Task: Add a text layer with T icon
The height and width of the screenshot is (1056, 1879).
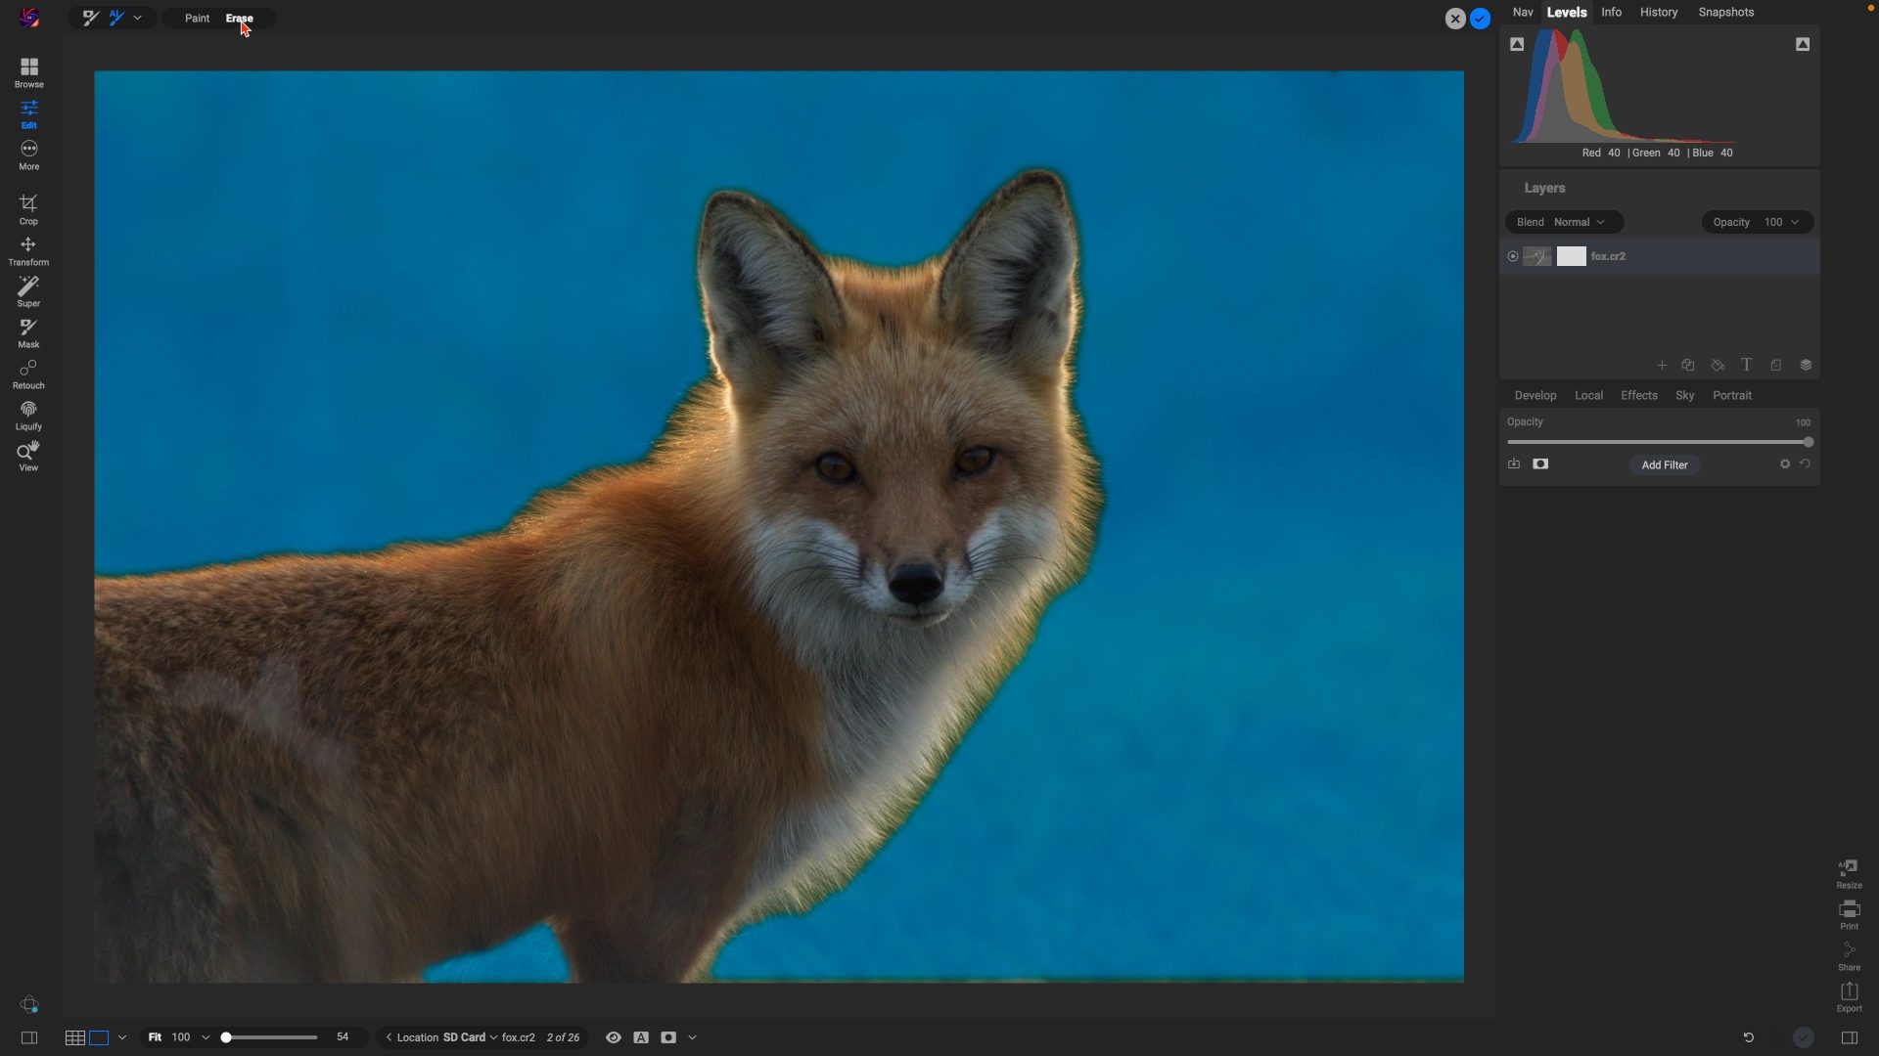Action: pyautogui.click(x=1746, y=366)
